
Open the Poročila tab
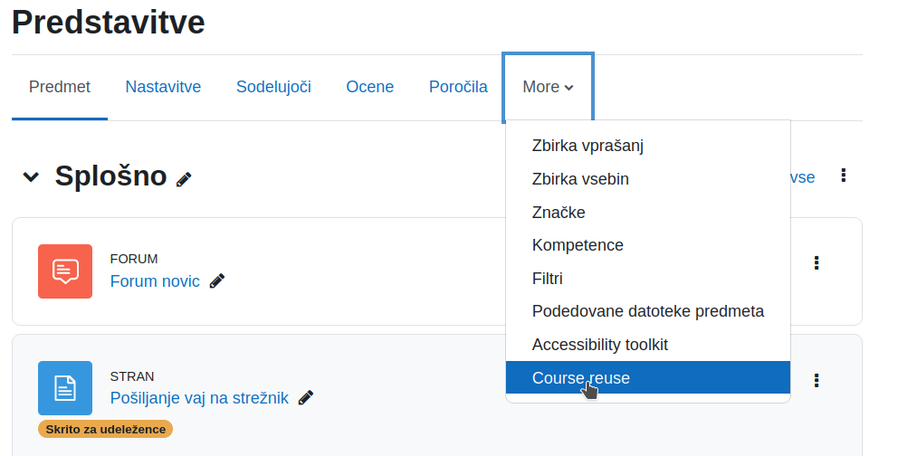tap(458, 87)
